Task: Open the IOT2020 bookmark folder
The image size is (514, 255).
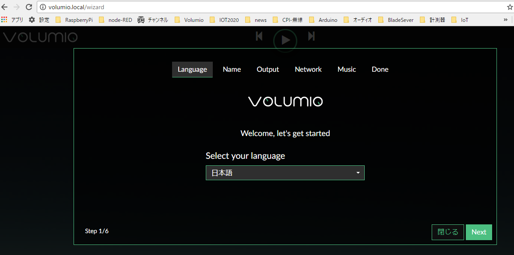Action: [224, 20]
